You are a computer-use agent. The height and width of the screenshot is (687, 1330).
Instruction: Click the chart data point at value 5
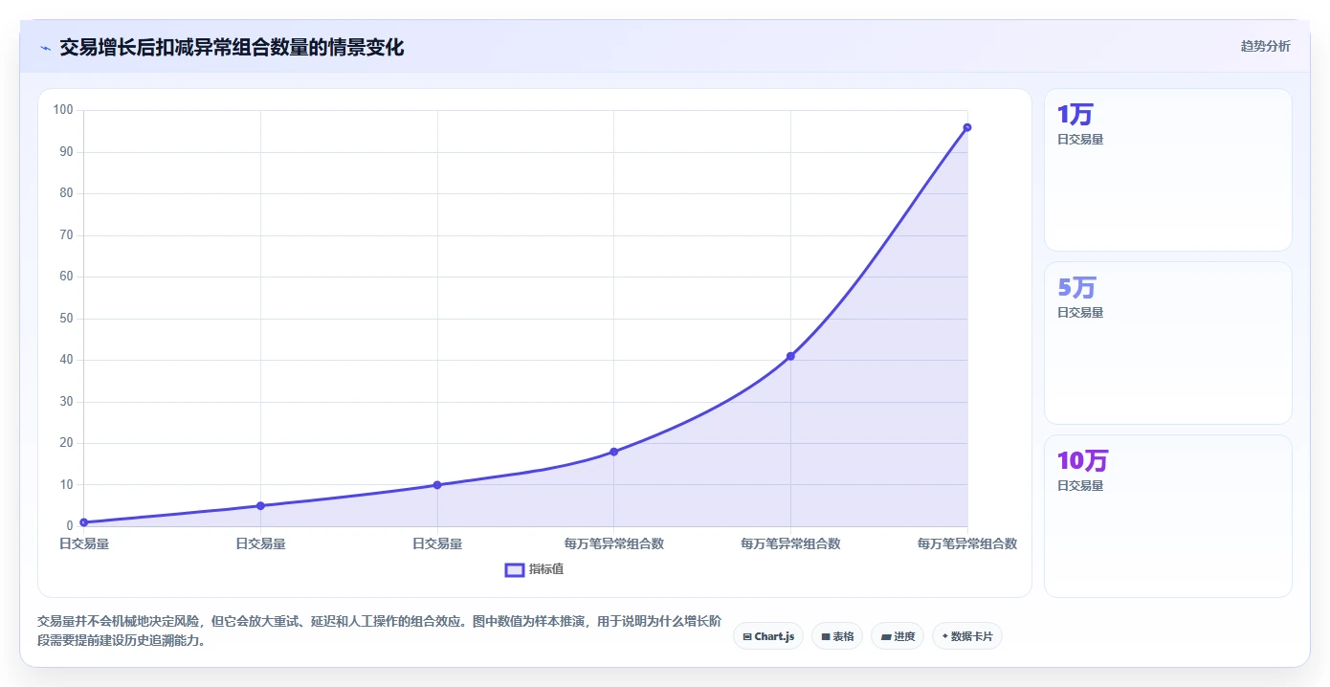pyautogui.click(x=260, y=505)
